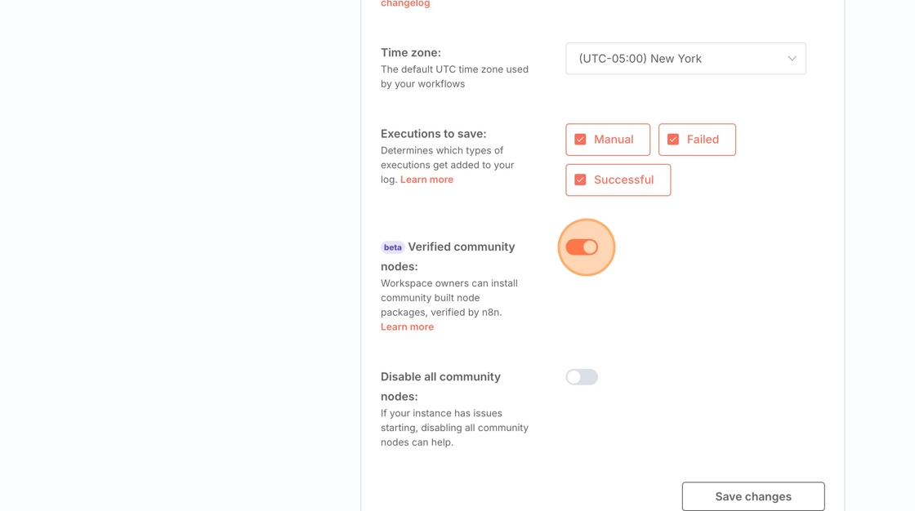Uncheck the Successful executions checkbox
Viewport: 915px width, 511px height.
point(580,180)
